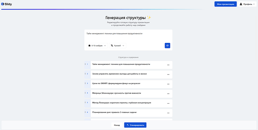Click drag handle of slide 4
Screen dimensions: 258x130
[x=85, y=93]
